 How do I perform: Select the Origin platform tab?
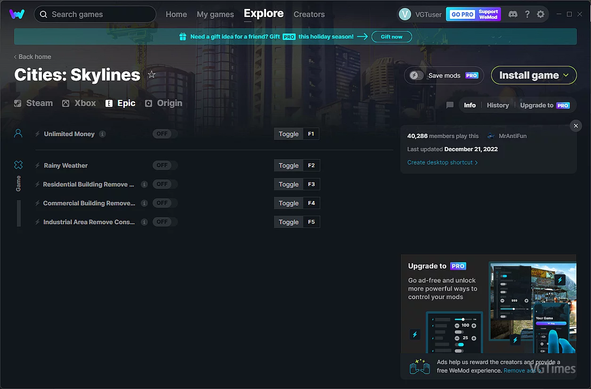coord(164,103)
